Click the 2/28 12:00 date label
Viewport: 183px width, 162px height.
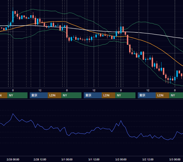[40, 159]
